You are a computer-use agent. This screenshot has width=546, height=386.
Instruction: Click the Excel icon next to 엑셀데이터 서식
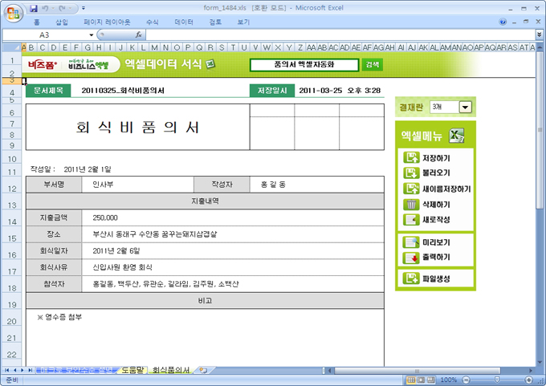click(210, 64)
